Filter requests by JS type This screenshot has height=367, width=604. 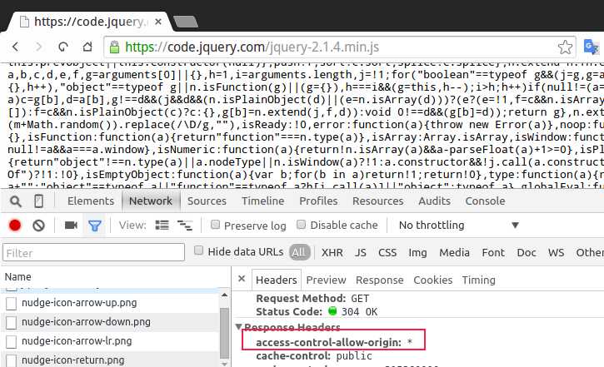pos(361,253)
